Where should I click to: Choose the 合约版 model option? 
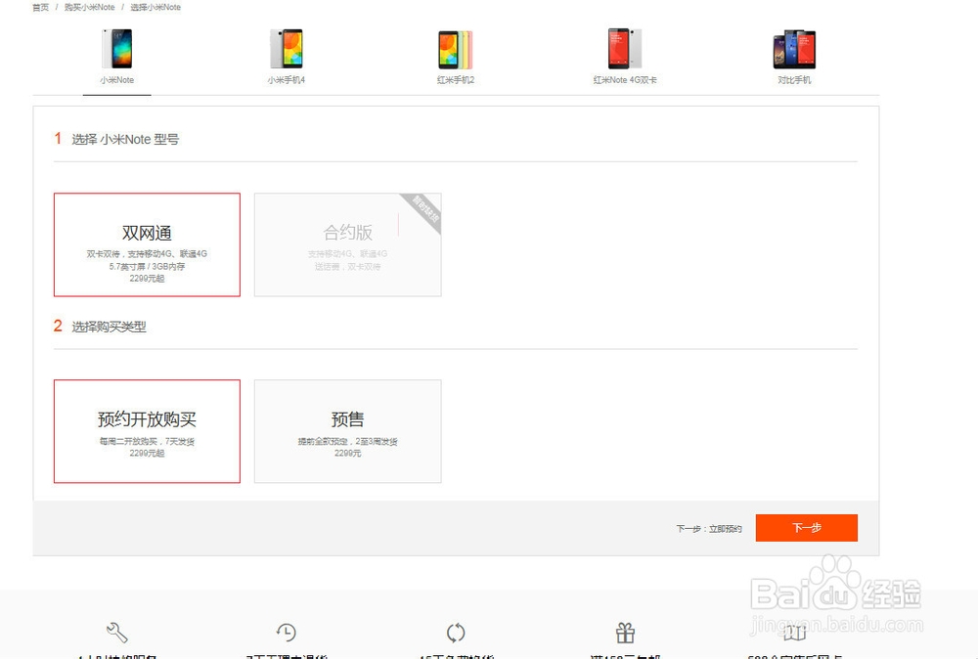tap(348, 245)
